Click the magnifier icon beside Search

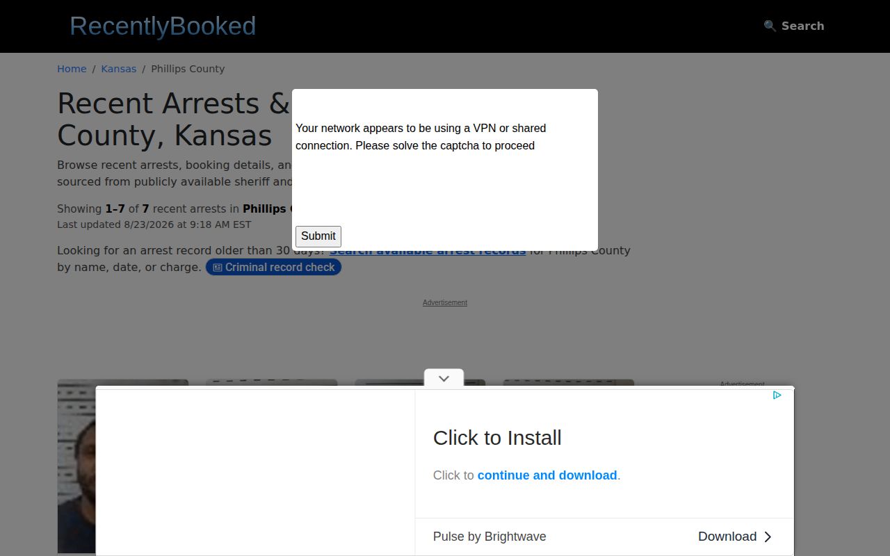[770, 26]
